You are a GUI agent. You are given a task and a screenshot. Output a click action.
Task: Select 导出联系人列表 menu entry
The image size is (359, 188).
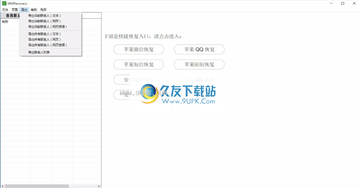51,52
